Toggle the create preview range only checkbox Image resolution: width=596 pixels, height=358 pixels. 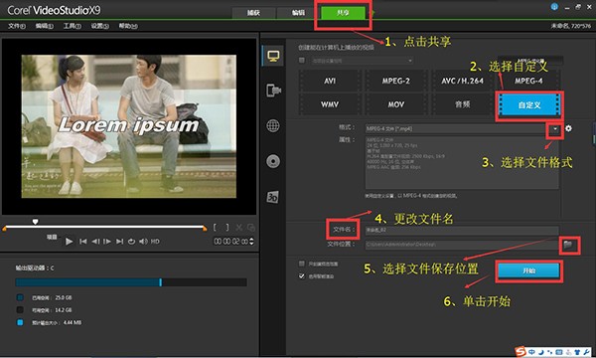302,264
